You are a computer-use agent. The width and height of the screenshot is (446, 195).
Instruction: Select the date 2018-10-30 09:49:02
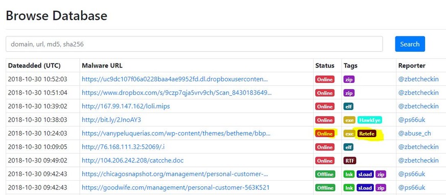coord(37,161)
